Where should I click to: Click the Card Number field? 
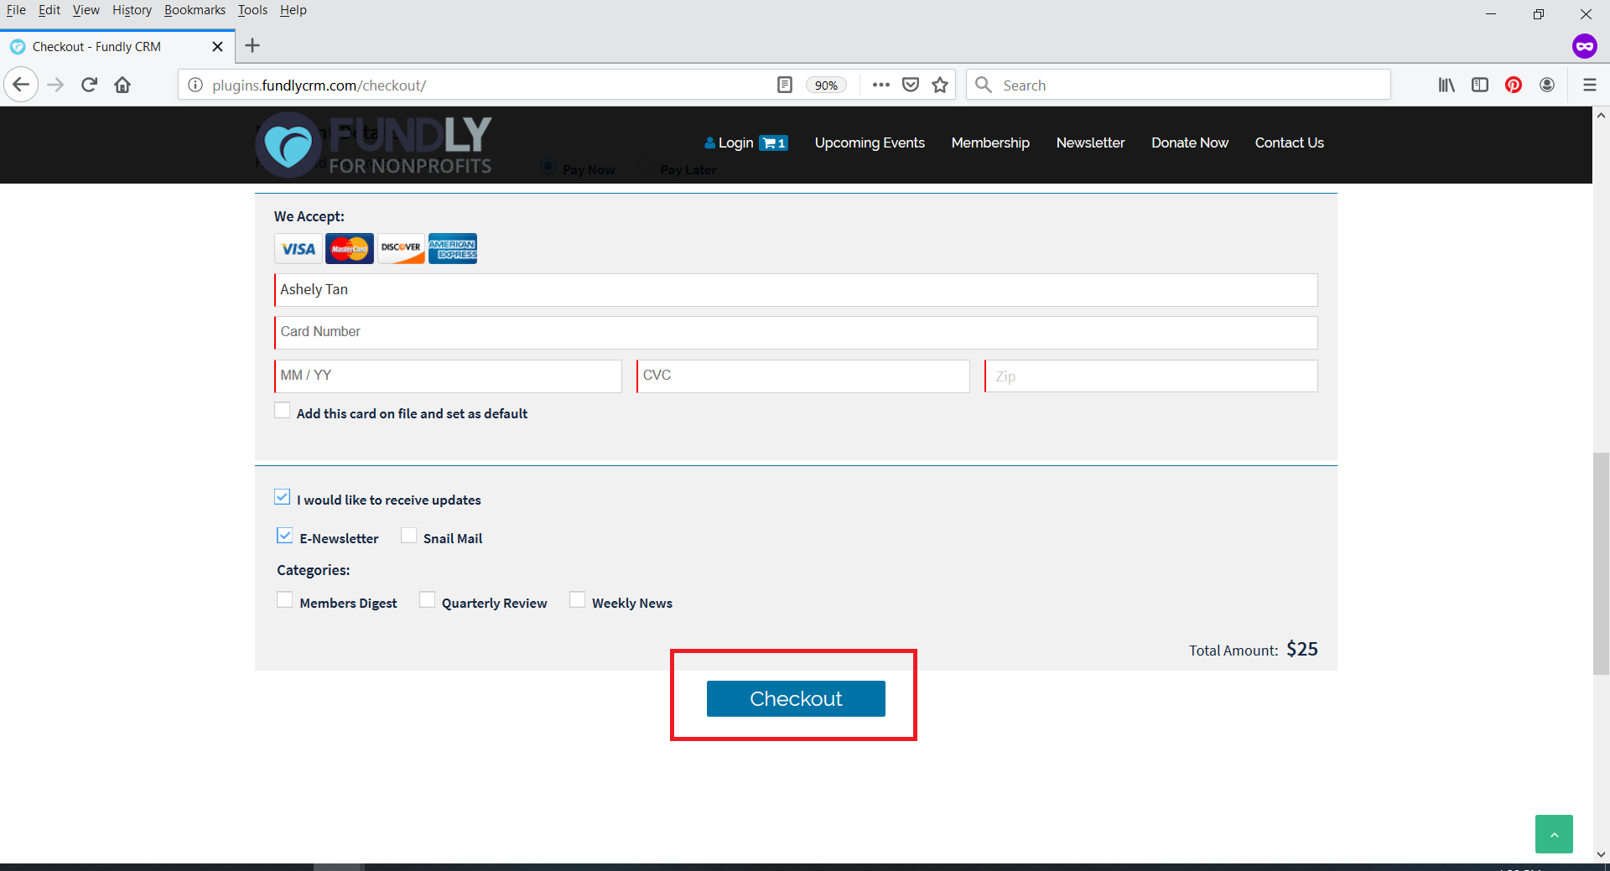coord(796,333)
